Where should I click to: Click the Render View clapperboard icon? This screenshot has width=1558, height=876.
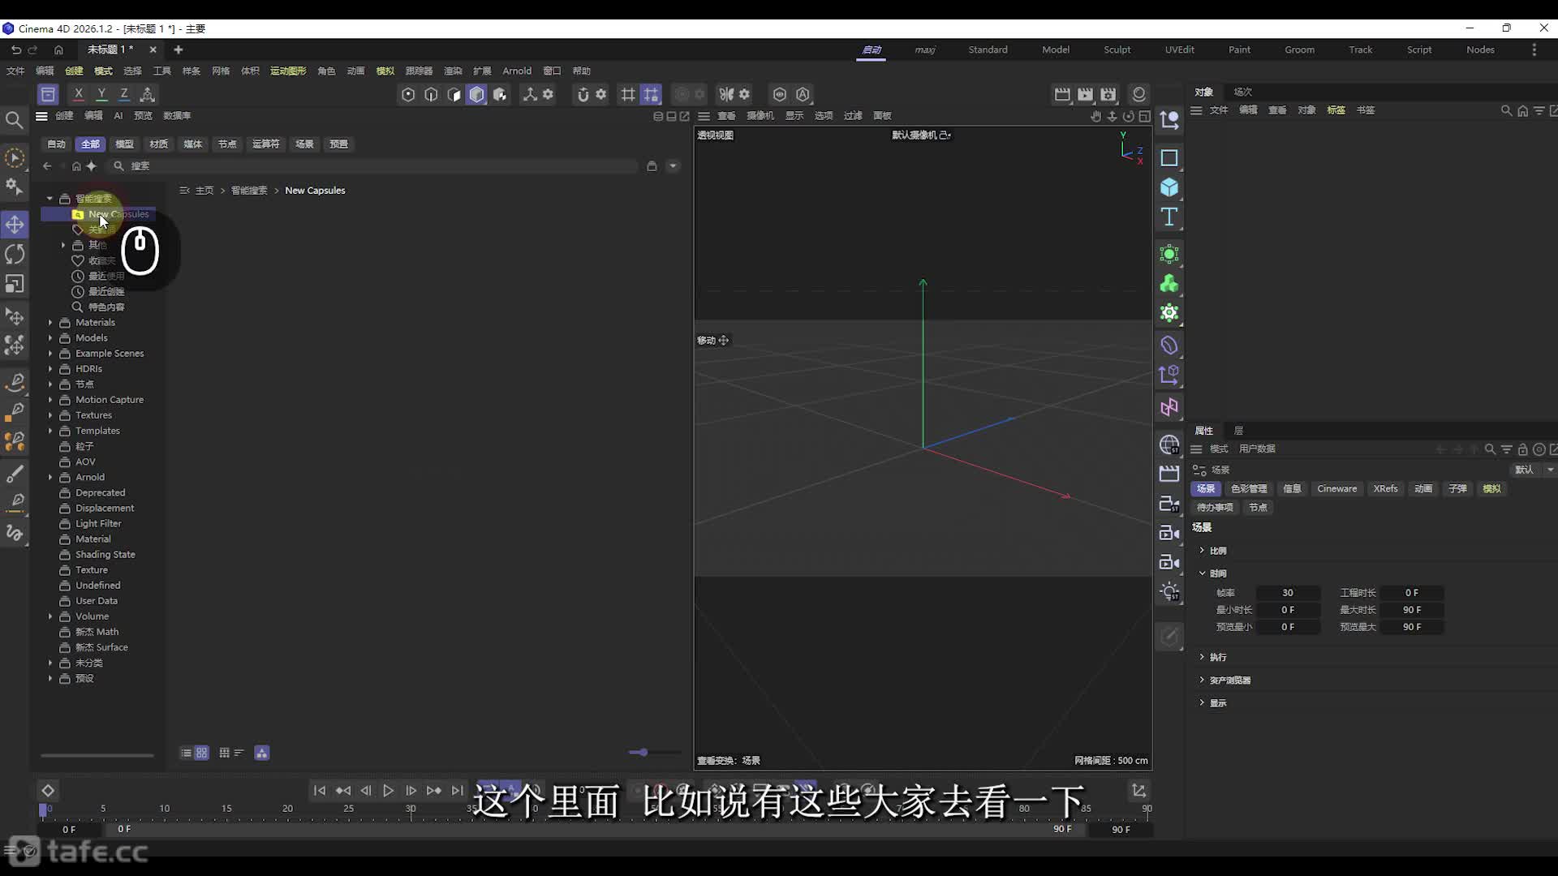click(x=1062, y=94)
